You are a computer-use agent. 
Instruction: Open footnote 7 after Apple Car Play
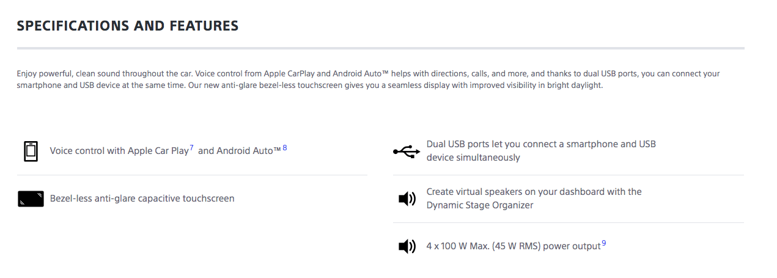coord(191,148)
